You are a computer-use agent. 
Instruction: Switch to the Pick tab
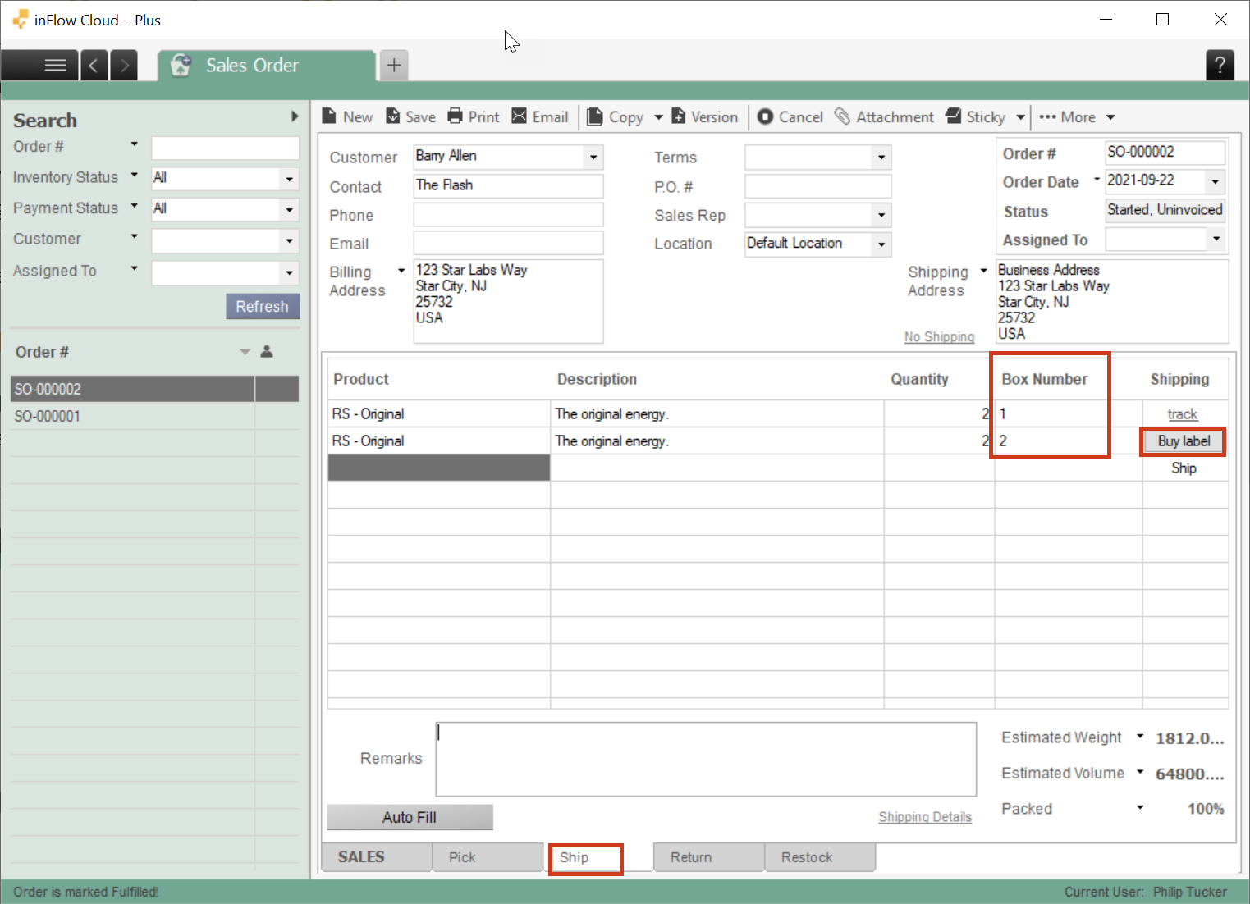pyautogui.click(x=488, y=856)
